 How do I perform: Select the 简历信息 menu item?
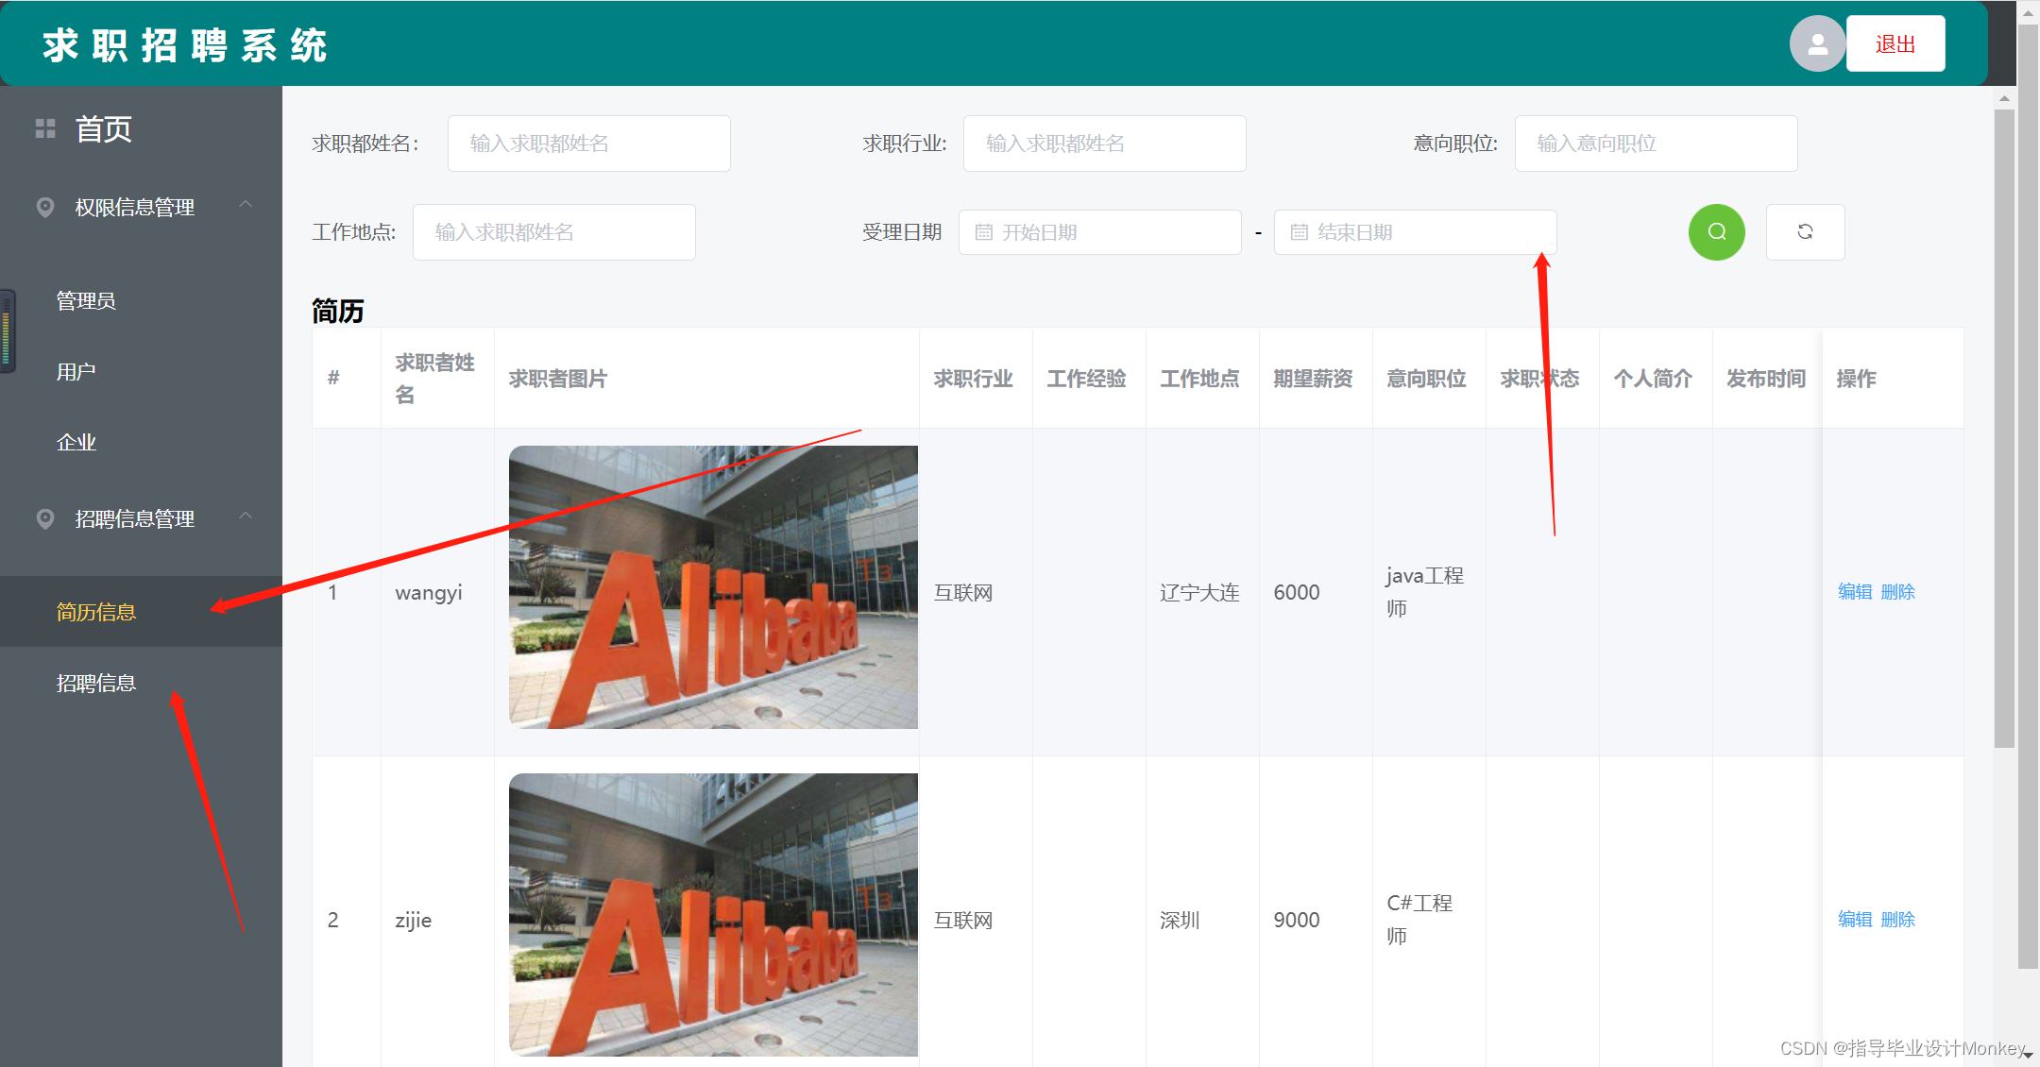pyautogui.click(x=142, y=612)
